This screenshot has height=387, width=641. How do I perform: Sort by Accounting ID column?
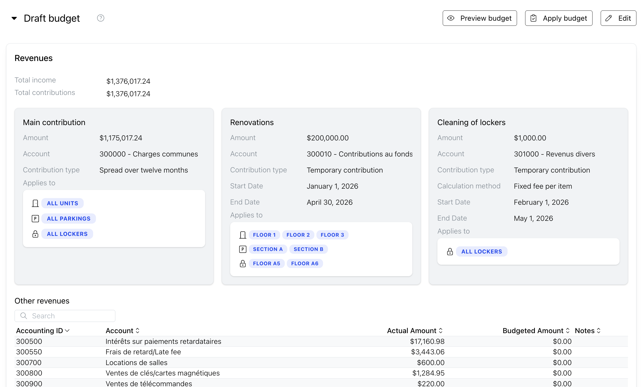coord(43,331)
